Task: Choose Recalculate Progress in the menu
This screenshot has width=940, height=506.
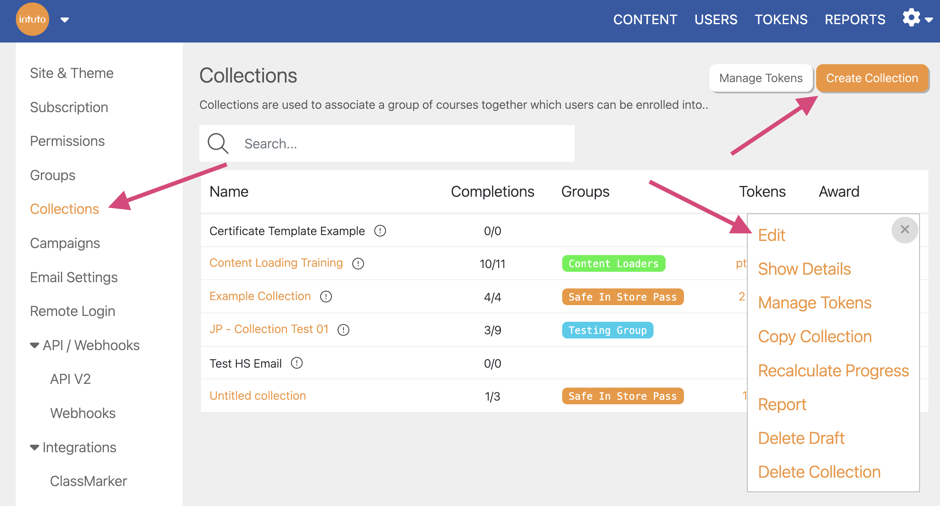Action: click(833, 371)
